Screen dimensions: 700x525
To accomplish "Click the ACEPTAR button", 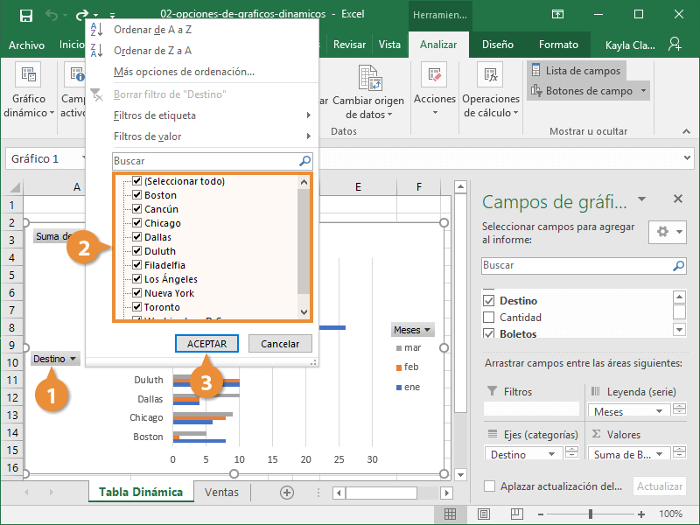I will point(206,344).
